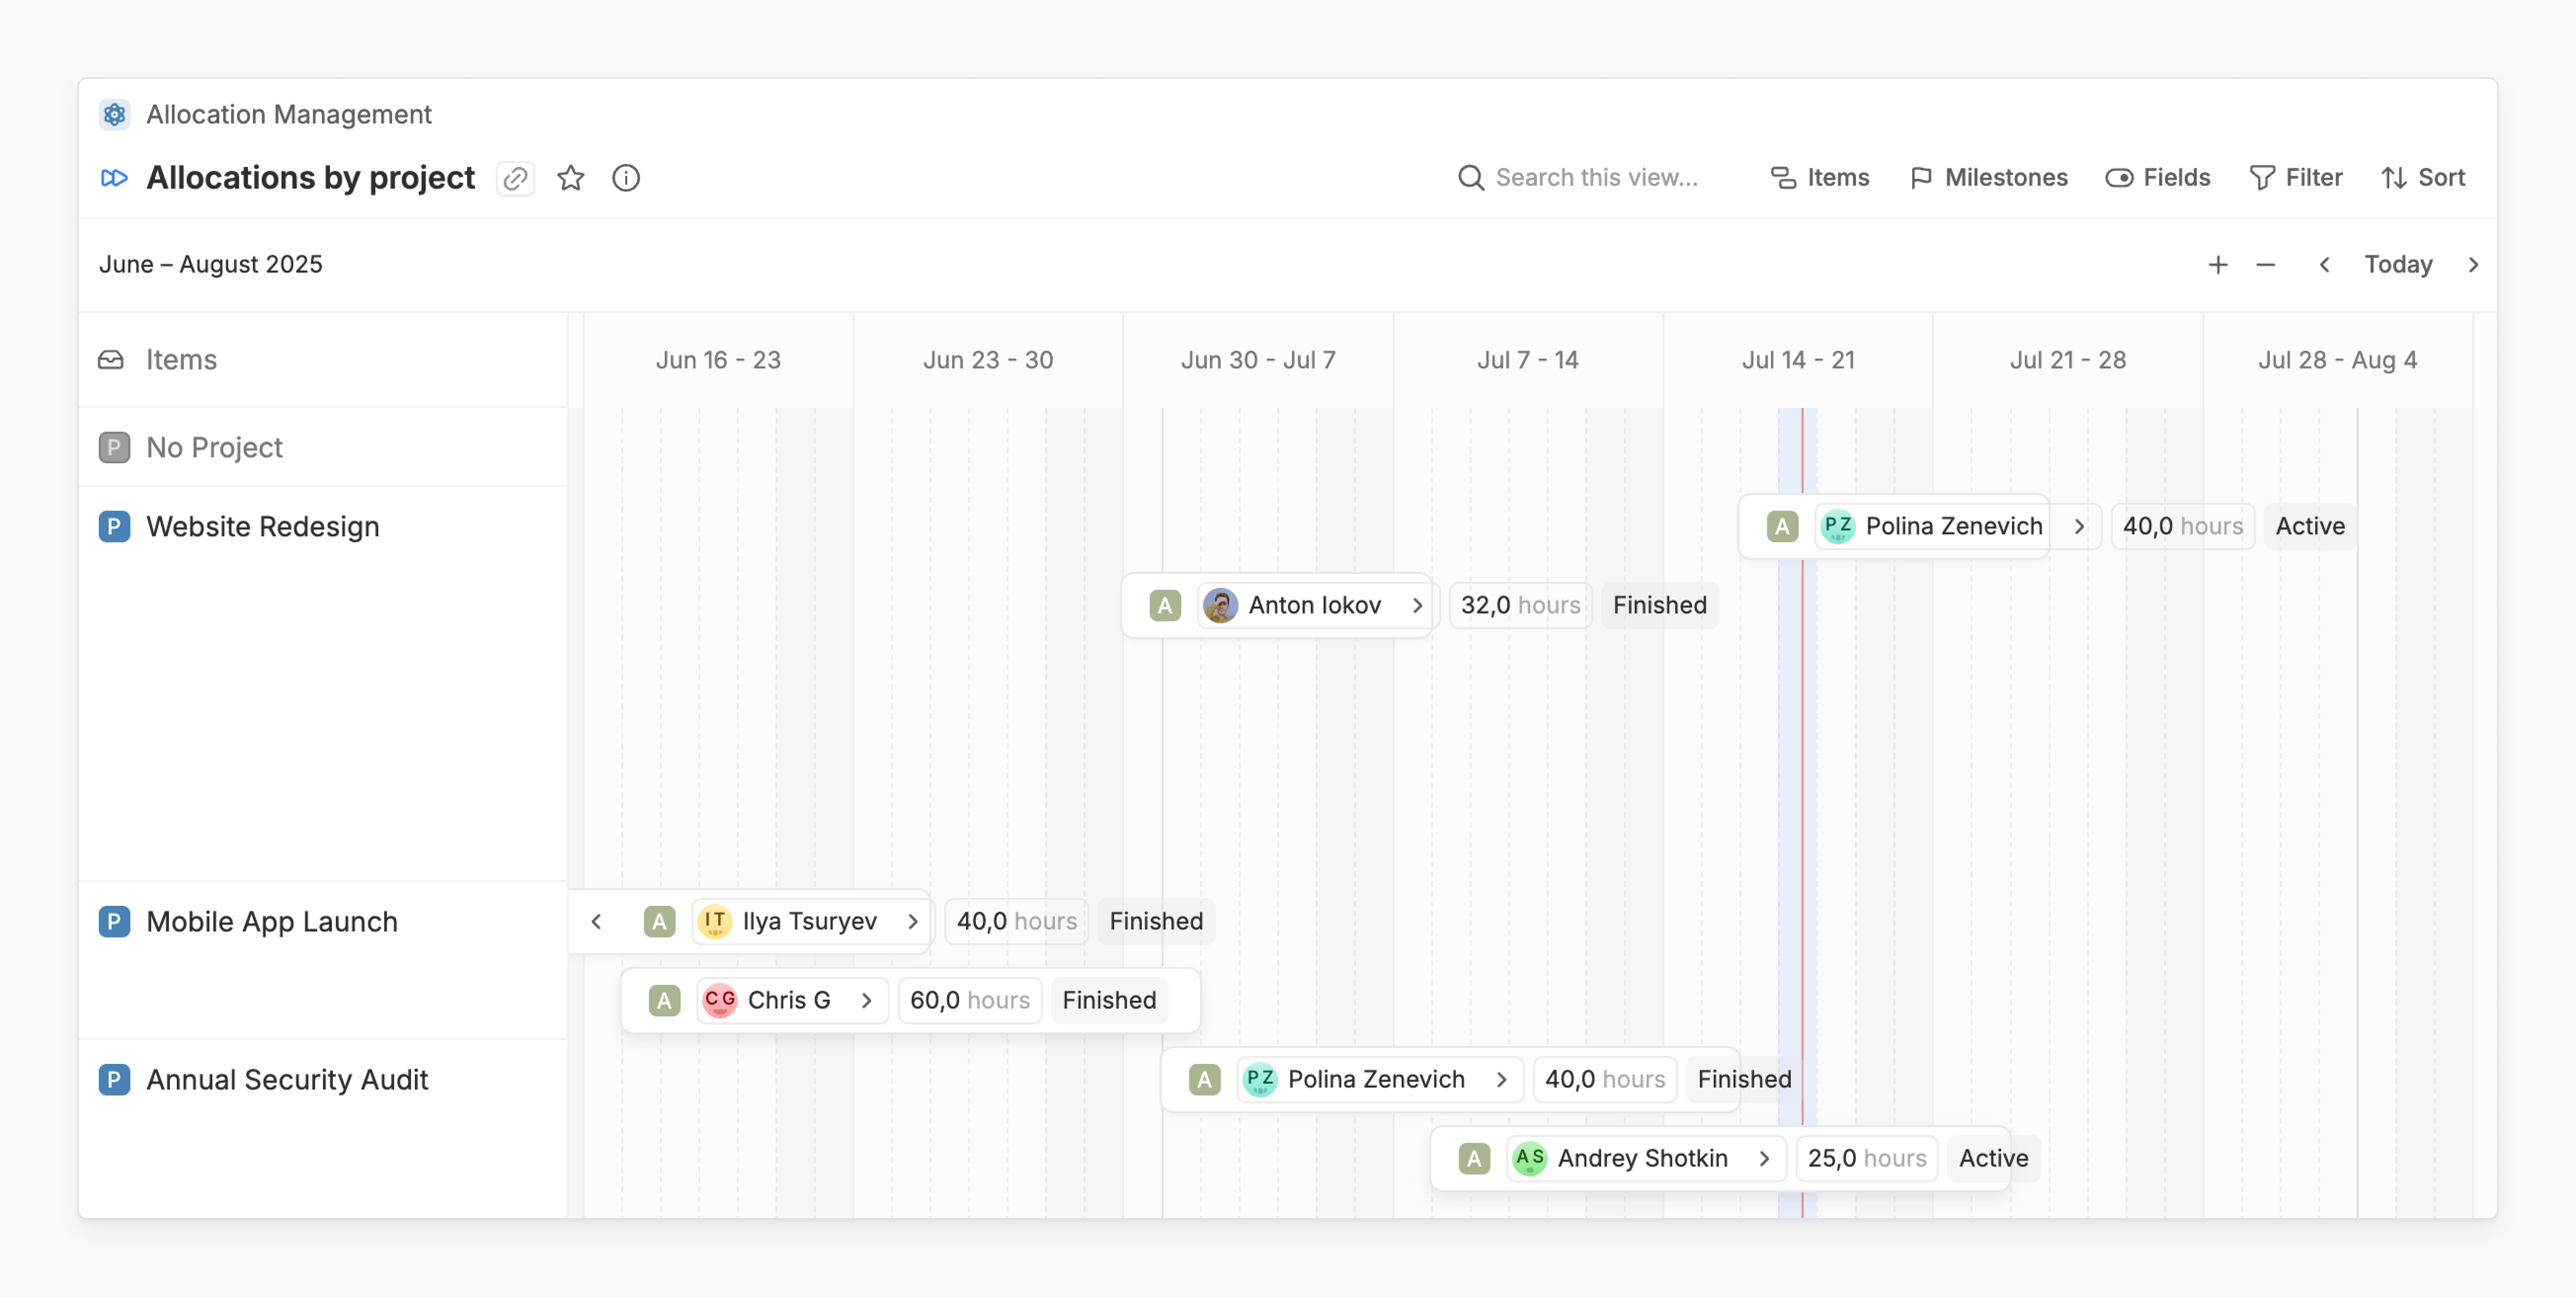Open the Filter options
The height and width of the screenshot is (1297, 2576).
click(2295, 178)
